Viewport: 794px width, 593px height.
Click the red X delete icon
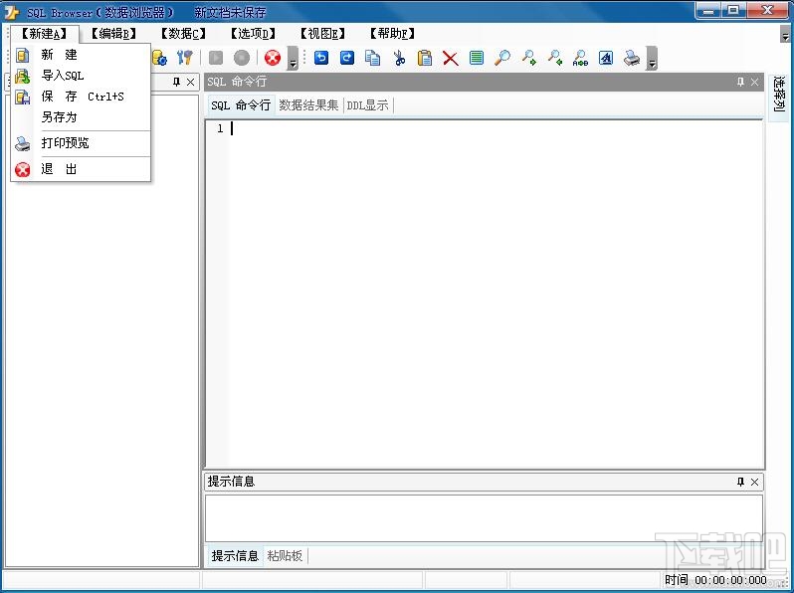coord(450,58)
